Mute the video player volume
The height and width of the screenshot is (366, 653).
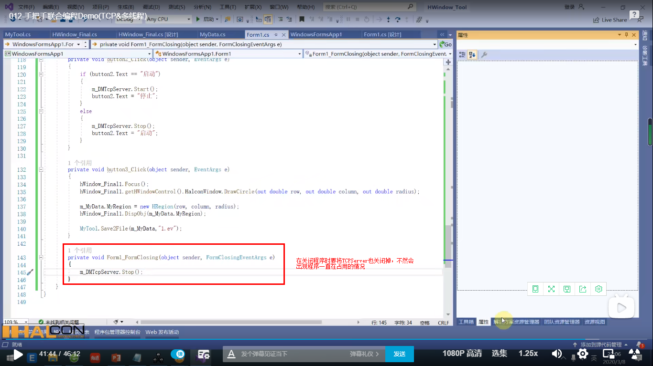tap(556, 354)
